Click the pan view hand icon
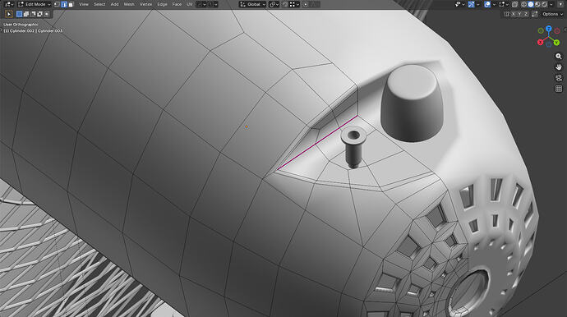This screenshot has width=567, height=317. tap(559, 67)
